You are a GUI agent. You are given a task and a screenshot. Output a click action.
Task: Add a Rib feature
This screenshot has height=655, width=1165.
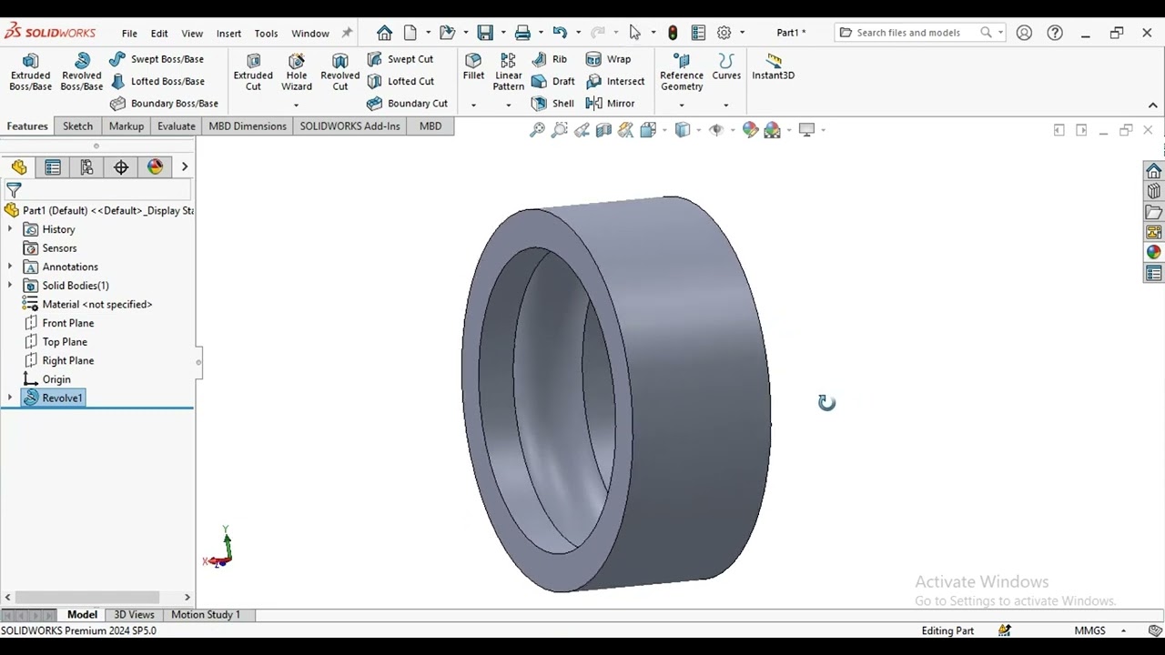click(549, 59)
